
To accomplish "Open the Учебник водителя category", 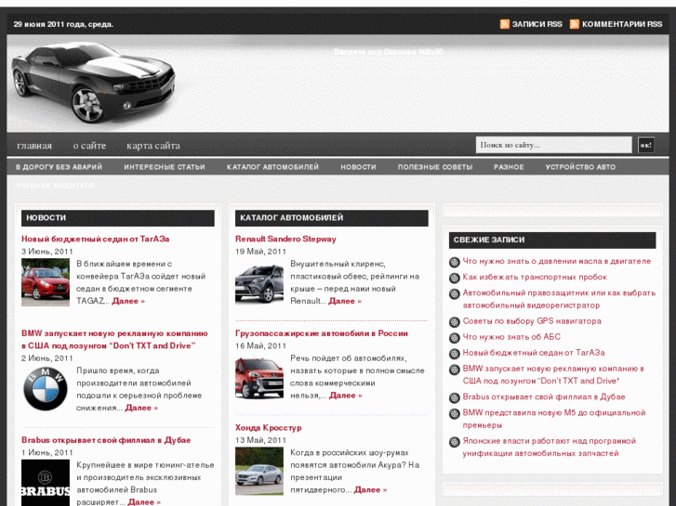I will 55,186.
